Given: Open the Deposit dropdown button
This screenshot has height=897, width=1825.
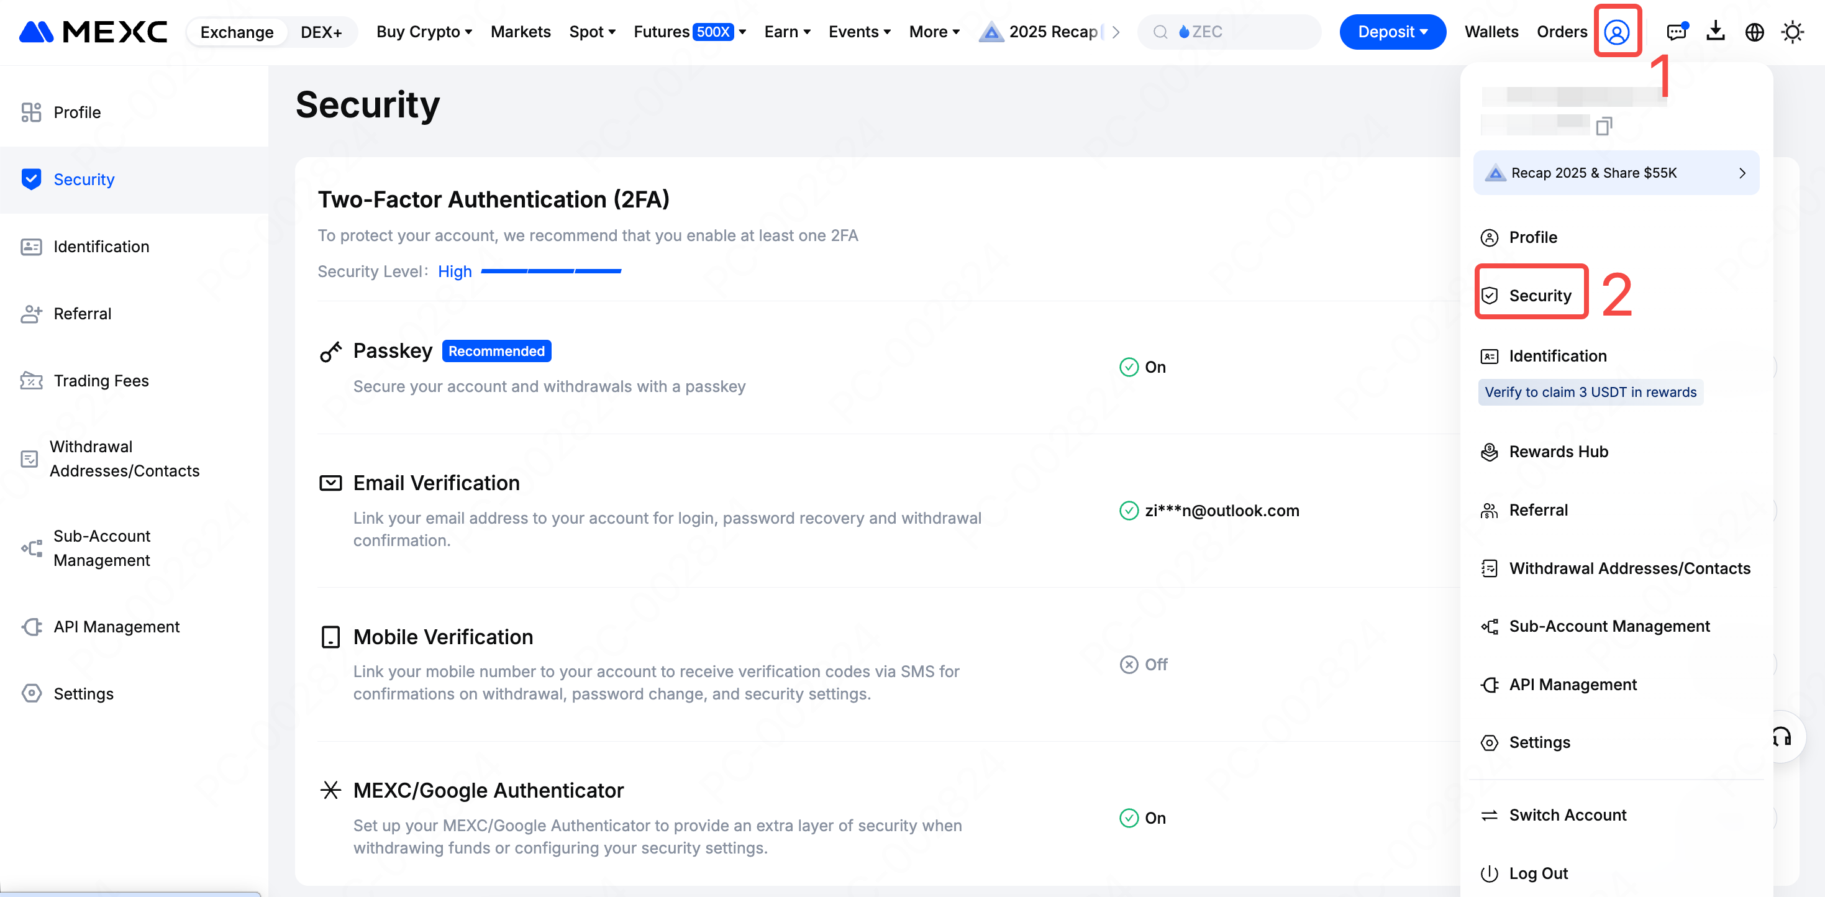Looking at the screenshot, I should [x=1392, y=32].
